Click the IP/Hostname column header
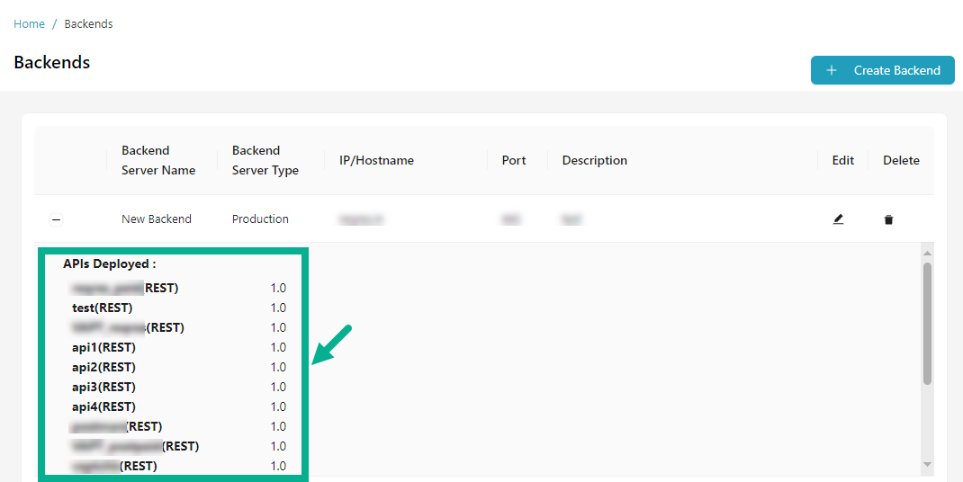Viewport: 963px width, 482px height. click(376, 160)
